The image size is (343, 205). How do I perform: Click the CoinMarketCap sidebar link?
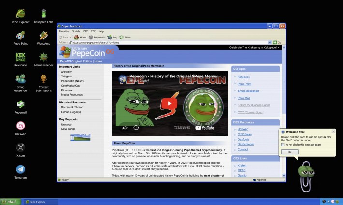tap(70, 85)
